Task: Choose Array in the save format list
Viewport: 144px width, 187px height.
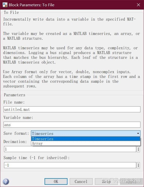Action: [86, 143]
